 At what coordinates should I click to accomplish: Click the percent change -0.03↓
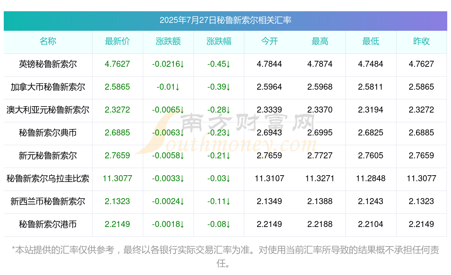point(219,179)
